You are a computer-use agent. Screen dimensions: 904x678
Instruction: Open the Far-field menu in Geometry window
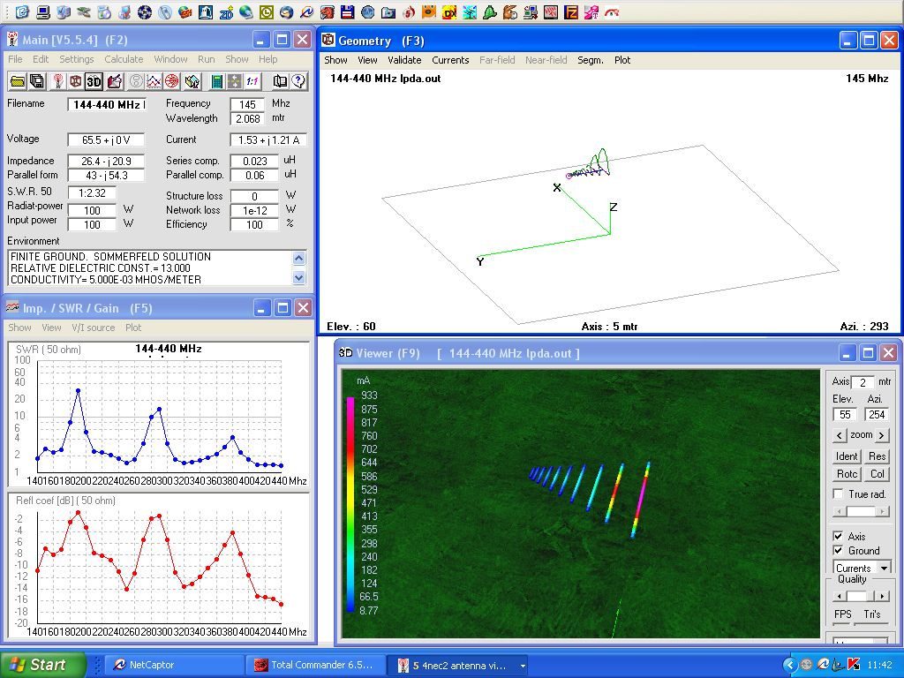(497, 60)
